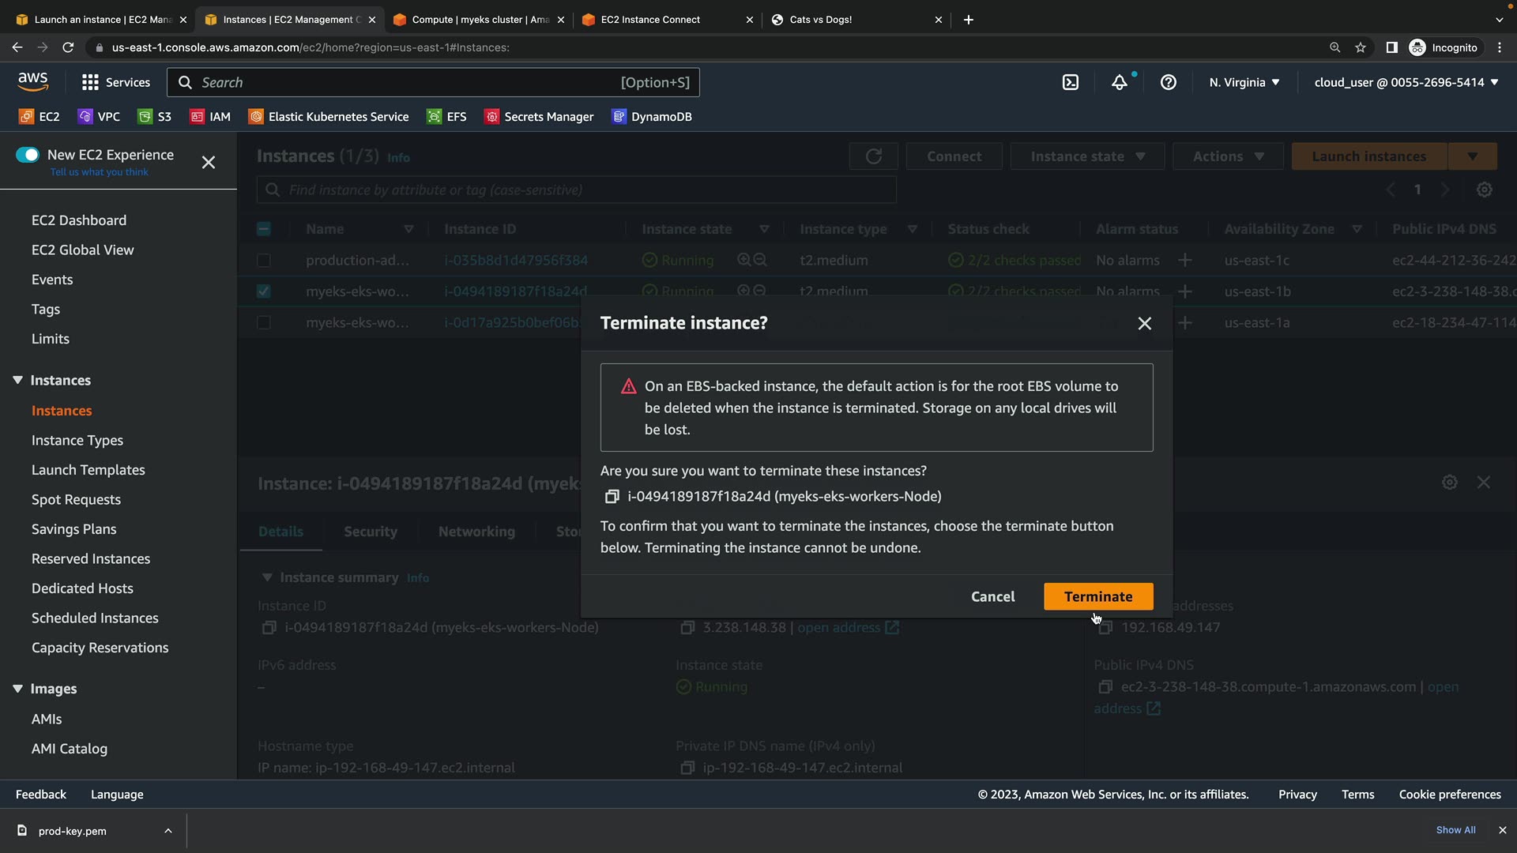
Task: Toggle the New EC2 Experience switch
Action: click(x=28, y=155)
